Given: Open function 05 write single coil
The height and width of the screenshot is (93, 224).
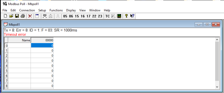Looking at the screenshot, I should click(x=65, y=16).
